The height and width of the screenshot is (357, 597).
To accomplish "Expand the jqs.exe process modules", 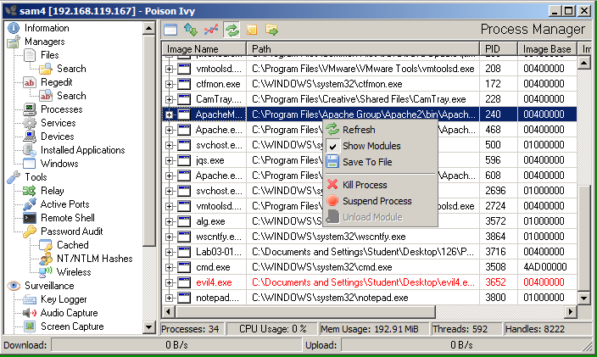I will coord(169,160).
